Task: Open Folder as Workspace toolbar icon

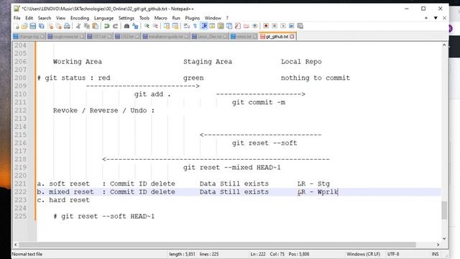Action: click(246, 26)
